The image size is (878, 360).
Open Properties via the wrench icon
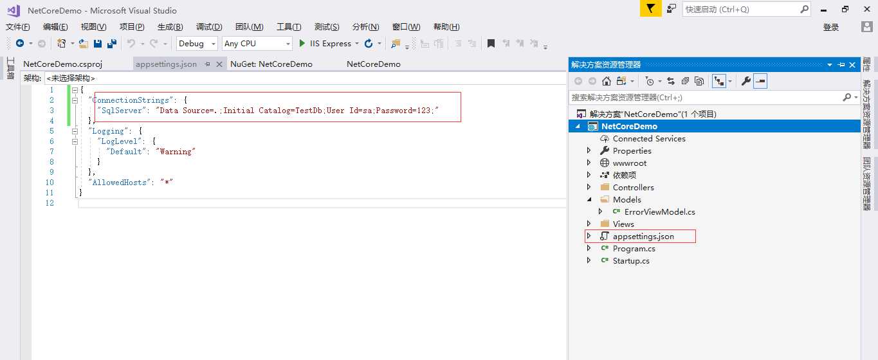coord(746,81)
